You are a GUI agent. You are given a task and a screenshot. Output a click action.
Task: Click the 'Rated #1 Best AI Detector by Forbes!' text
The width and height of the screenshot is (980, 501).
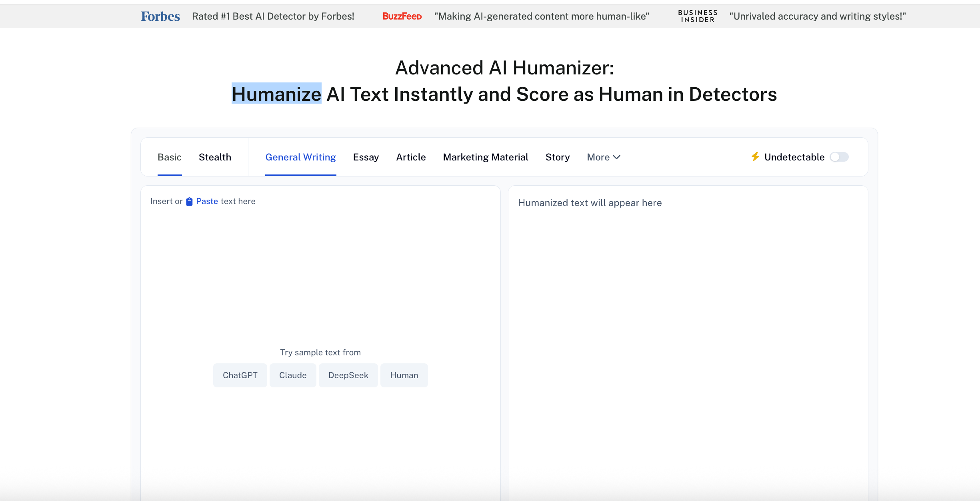273,16
